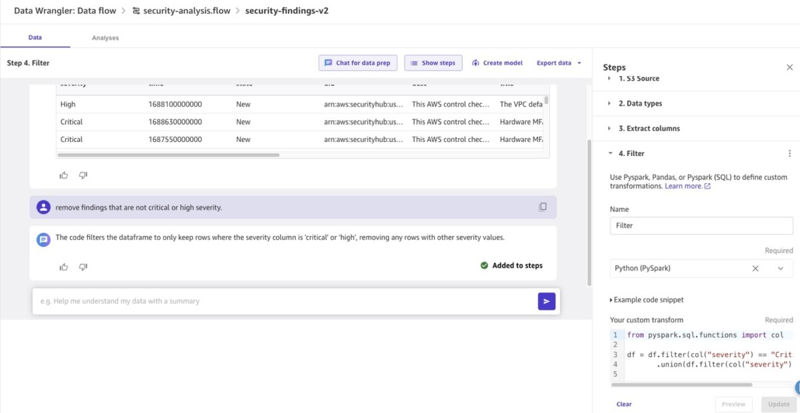
Task: Focus the chat prompt input field
Action: pyautogui.click(x=285, y=301)
